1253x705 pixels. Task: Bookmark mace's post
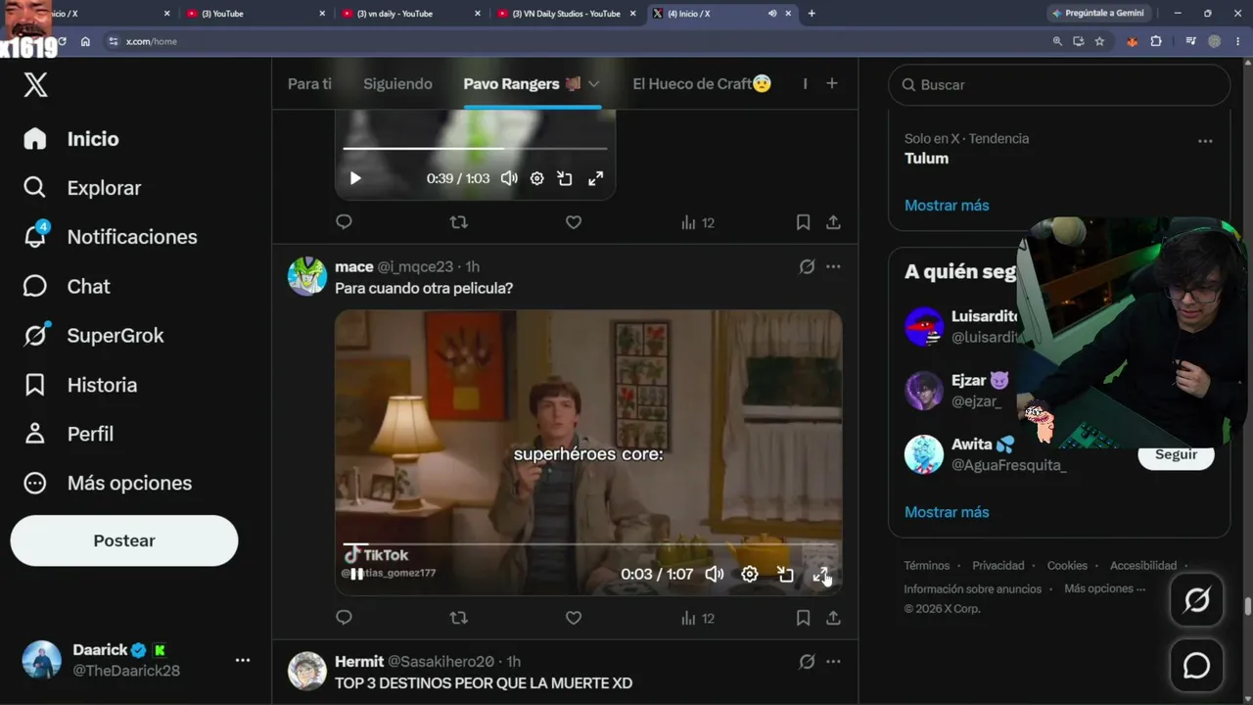[803, 618]
